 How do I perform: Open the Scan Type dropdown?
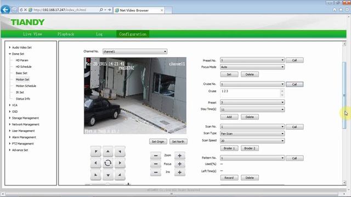[252, 134]
